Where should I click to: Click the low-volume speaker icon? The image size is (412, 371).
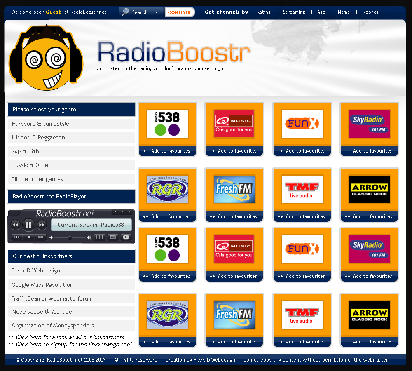tap(51, 237)
